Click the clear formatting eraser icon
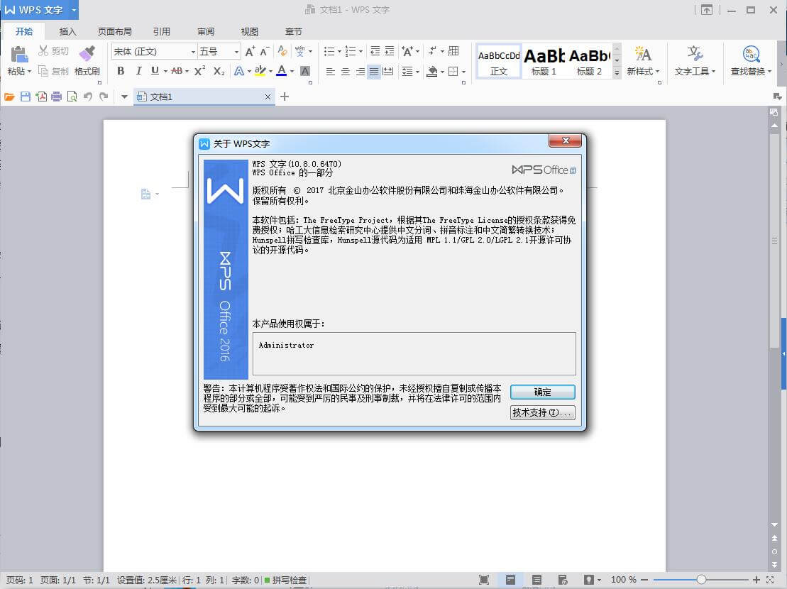787x589 pixels. [x=282, y=51]
